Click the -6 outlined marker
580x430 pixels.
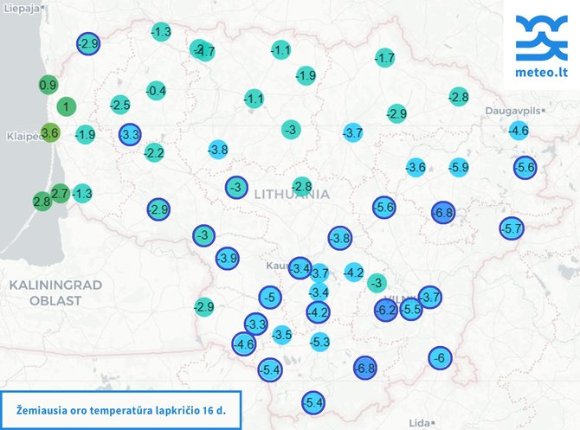(x=440, y=357)
